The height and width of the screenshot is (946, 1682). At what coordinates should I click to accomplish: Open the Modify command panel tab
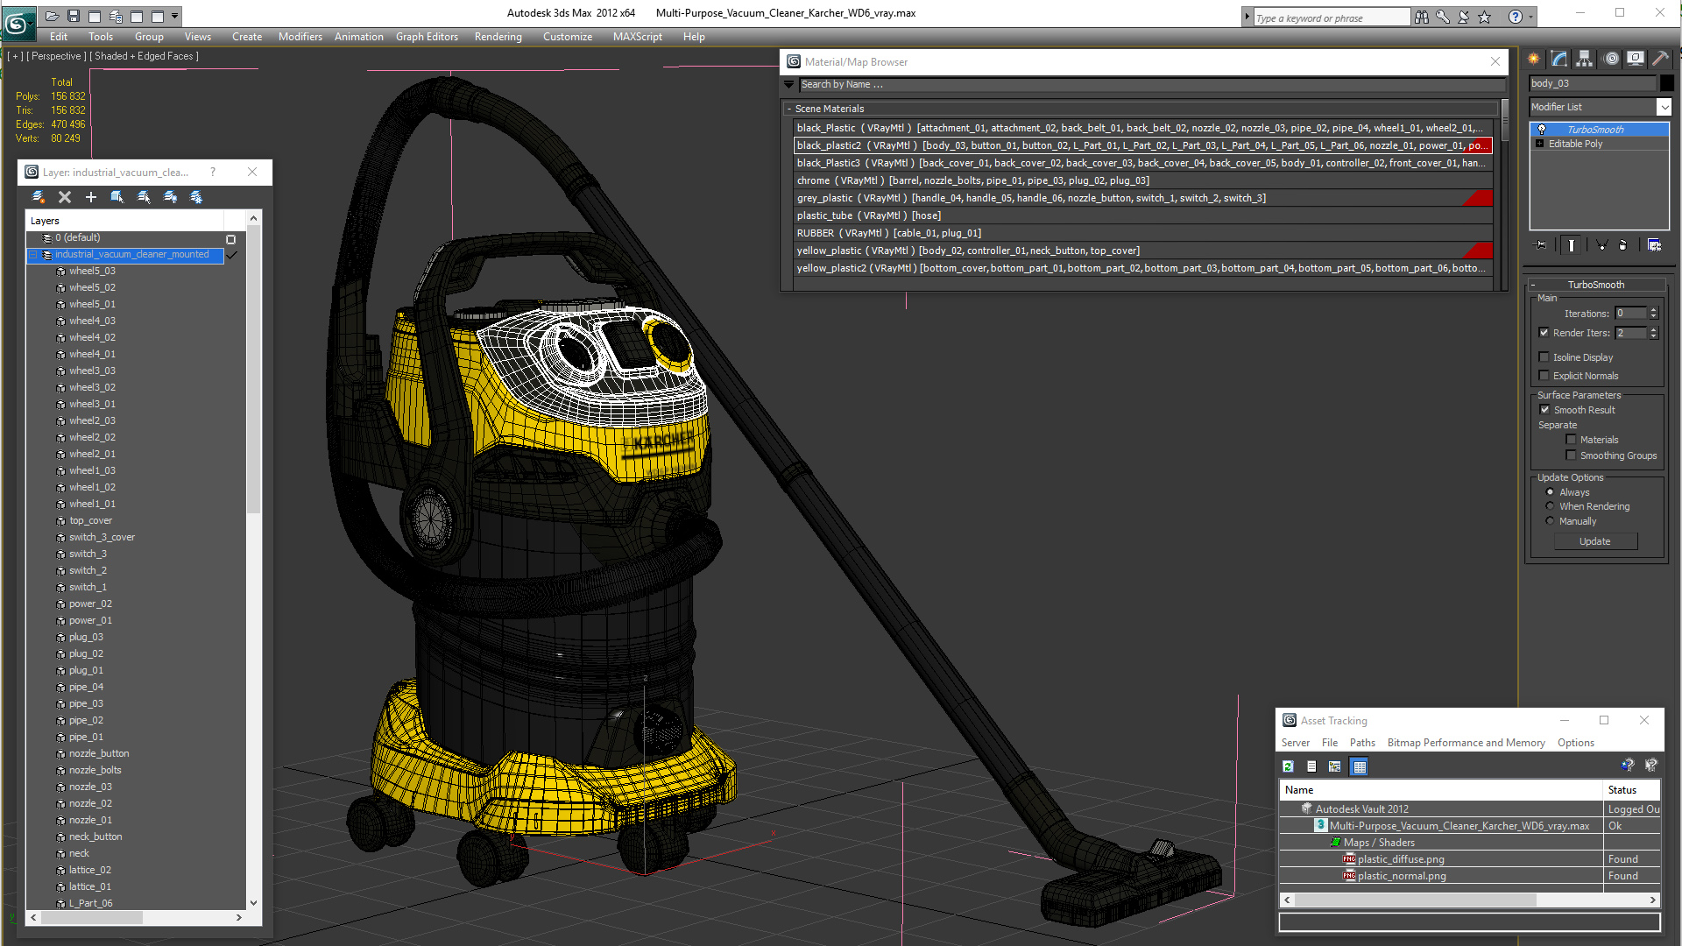(x=1559, y=59)
